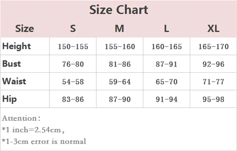Click the Waist row label

pyautogui.click(x=14, y=81)
